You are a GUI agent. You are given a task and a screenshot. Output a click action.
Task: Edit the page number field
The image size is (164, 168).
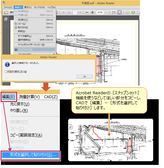[x=75, y=12]
